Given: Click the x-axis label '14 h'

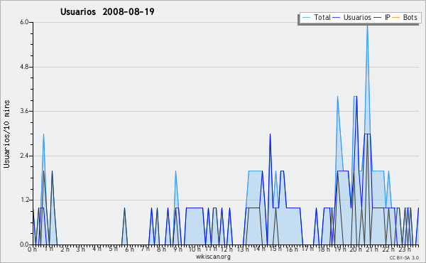Looking at the screenshot, I should point(259,249).
